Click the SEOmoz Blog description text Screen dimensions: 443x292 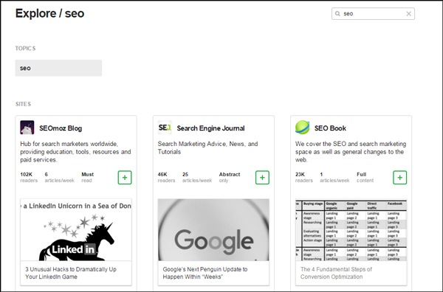(75, 152)
